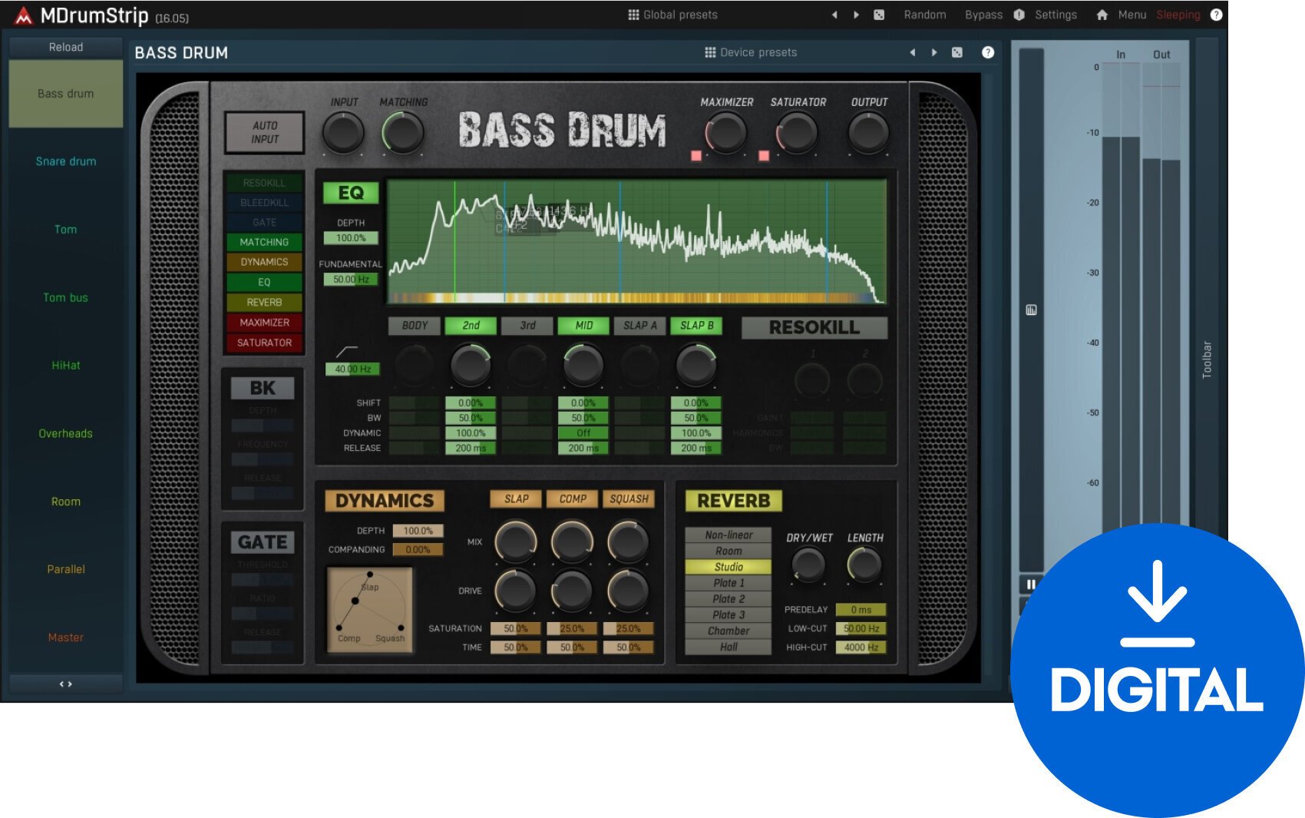Click the Reload button

(x=65, y=47)
